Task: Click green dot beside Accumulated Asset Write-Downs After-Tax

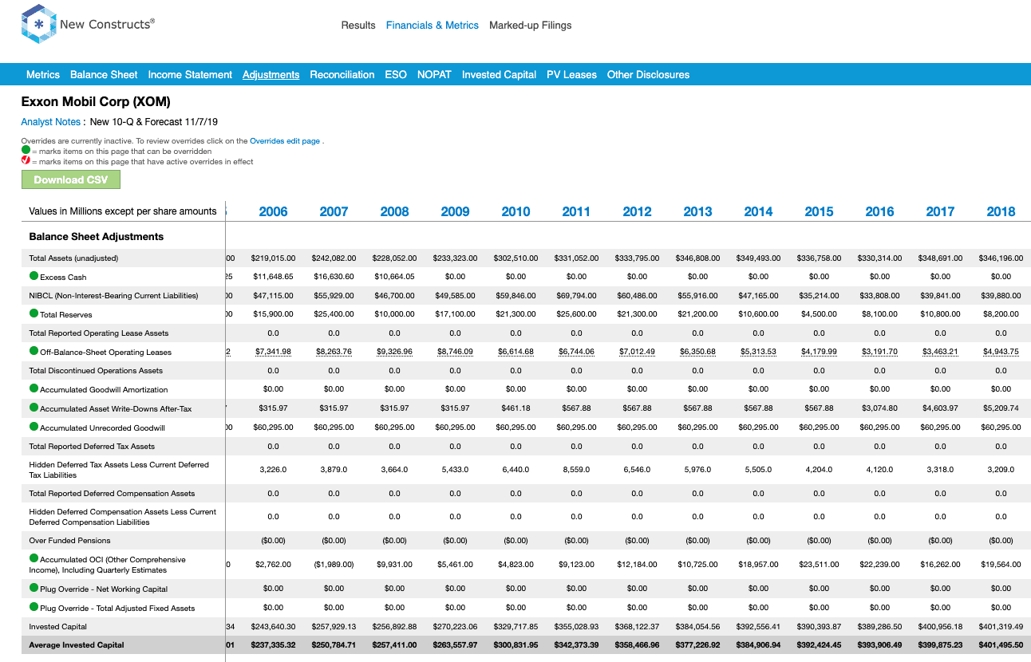Action: [x=34, y=408]
